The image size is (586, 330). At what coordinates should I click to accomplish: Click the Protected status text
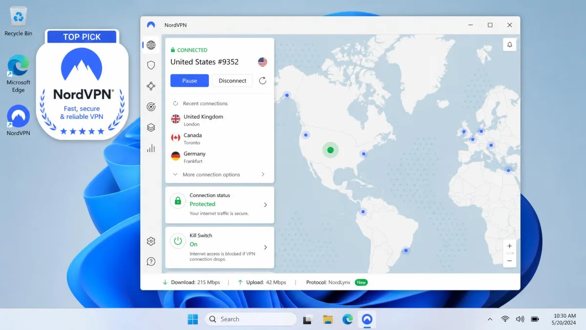click(x=202, y=204)
